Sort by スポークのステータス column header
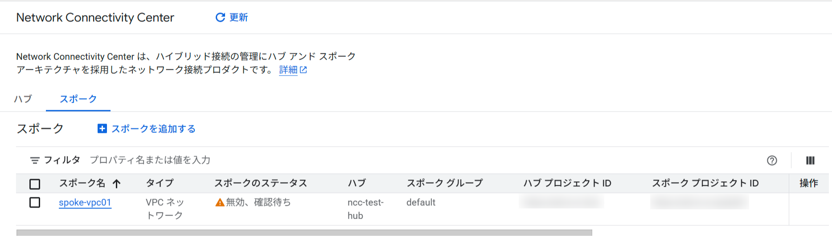Screen dimensions: 832x236 click(260, 183)
